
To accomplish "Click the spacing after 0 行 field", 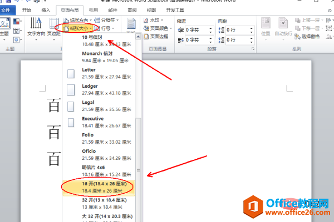I will coord(238,40).
